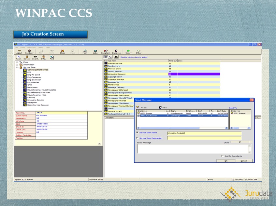Enable the Service Item Description checkbox
Image resolution: width=276 pixels, height=206 pixels.
coord(137,138)
